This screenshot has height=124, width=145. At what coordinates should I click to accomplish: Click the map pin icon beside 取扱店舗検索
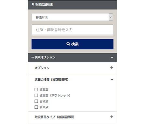click(x=33, y=5)
